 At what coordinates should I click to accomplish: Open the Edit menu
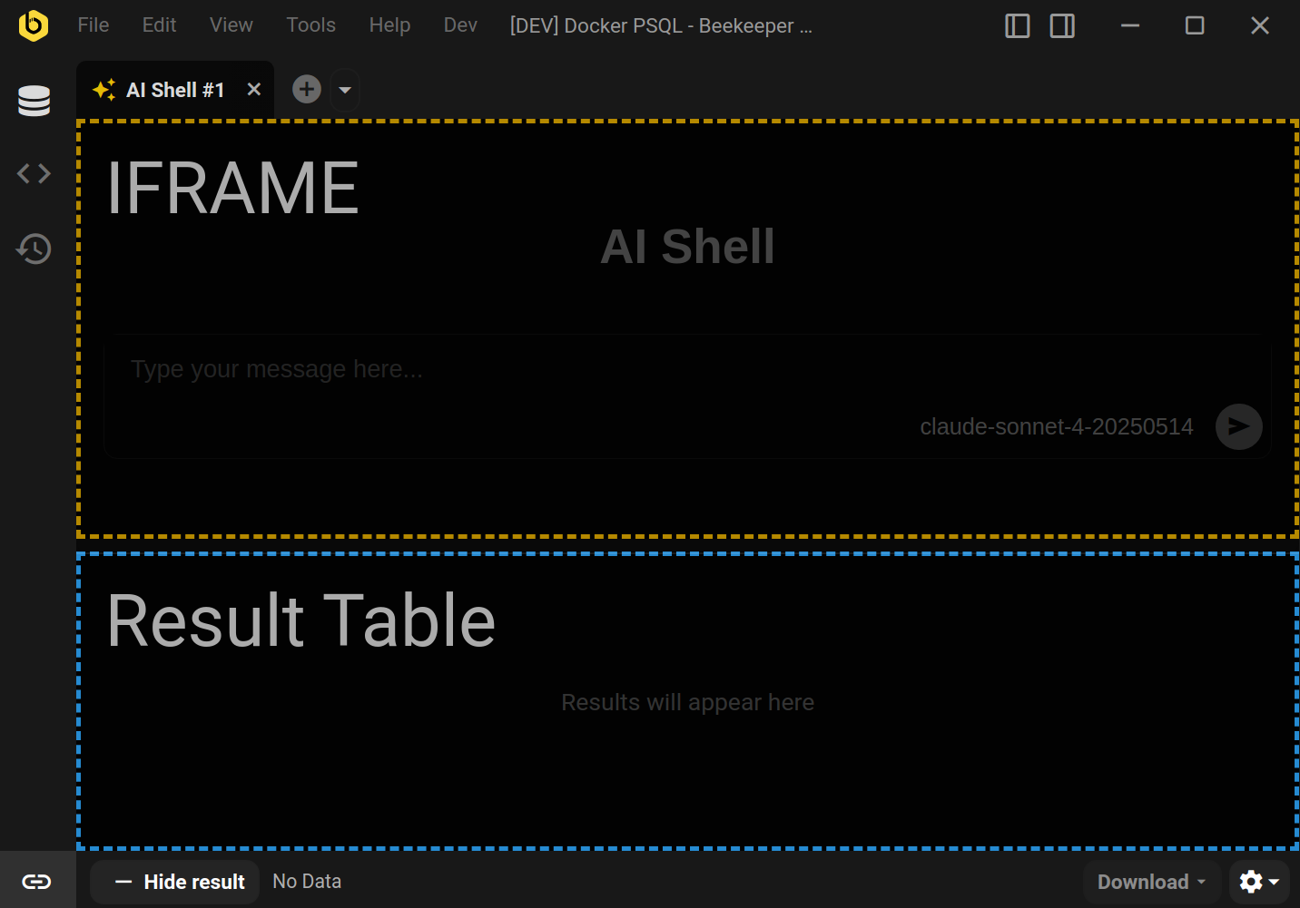coord(159,25)
